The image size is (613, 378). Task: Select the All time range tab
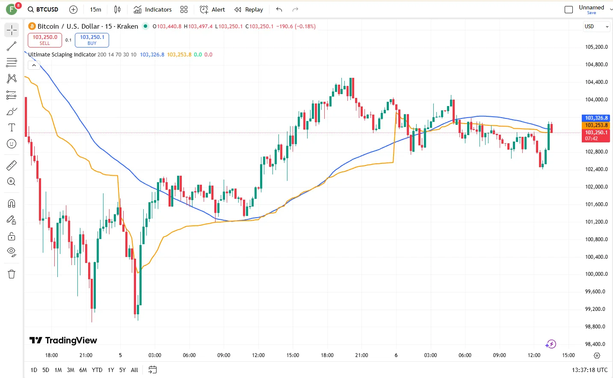tap(134, 369)
